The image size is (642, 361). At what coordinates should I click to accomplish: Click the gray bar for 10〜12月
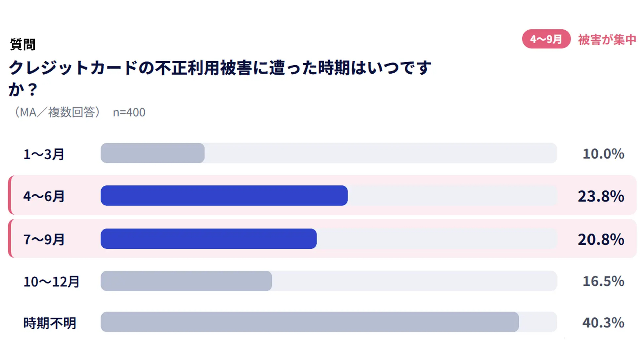(186, 281)
